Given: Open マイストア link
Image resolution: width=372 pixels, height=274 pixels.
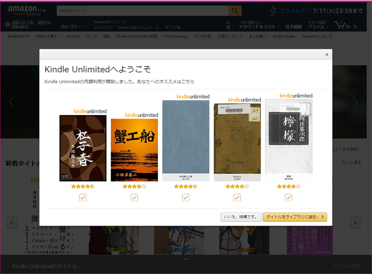Looking at the screenshot, I should [103, 28].
